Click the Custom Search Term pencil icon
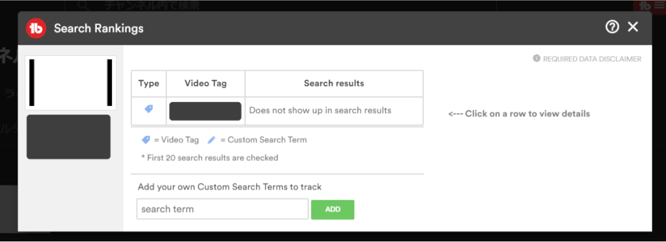 [211, 140]
